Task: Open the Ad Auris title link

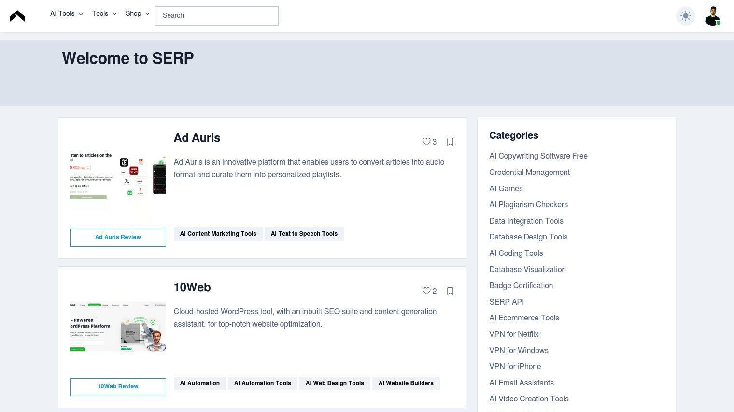Action: (x=197, y=138)
